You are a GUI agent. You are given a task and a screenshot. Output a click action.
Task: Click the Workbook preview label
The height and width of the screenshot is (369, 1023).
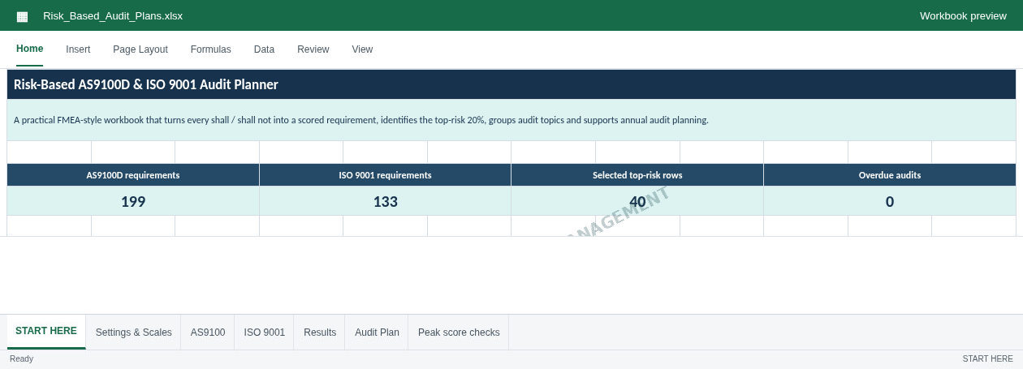[963, 16]
